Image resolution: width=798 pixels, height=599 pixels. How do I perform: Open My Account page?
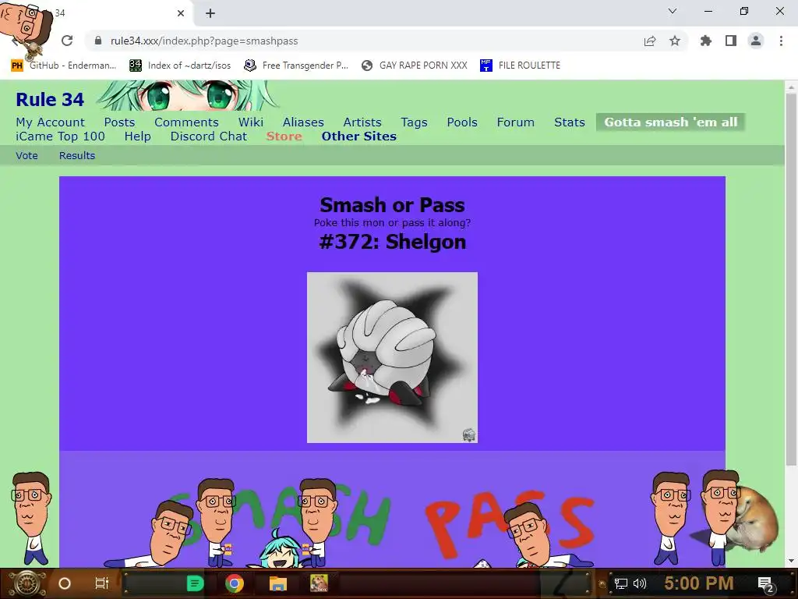[51, 122]
